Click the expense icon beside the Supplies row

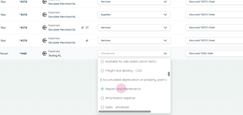45,15
